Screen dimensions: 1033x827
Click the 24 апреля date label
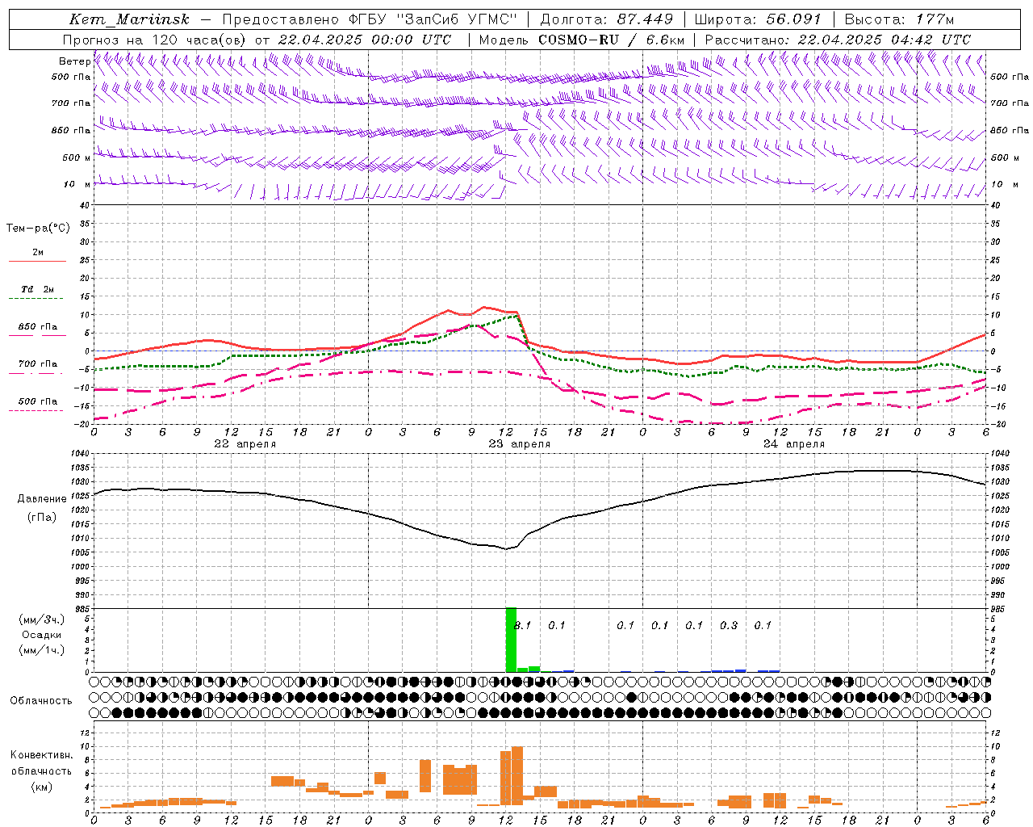[x=793, y=444]
